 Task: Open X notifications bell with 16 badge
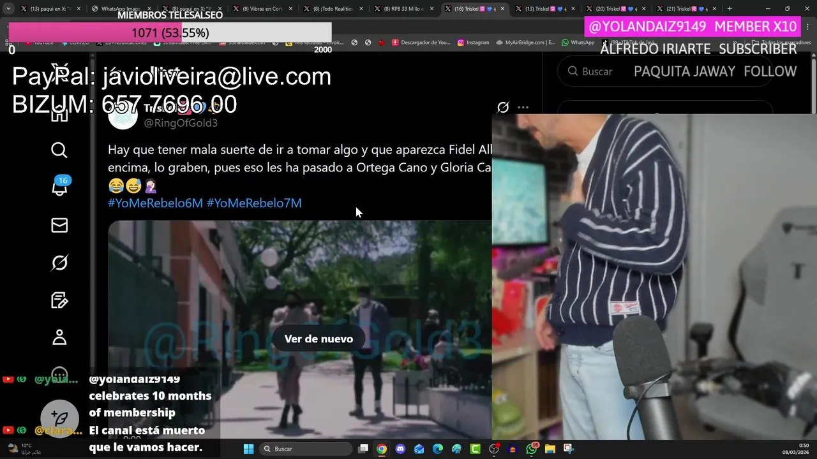tap(59, 187)
